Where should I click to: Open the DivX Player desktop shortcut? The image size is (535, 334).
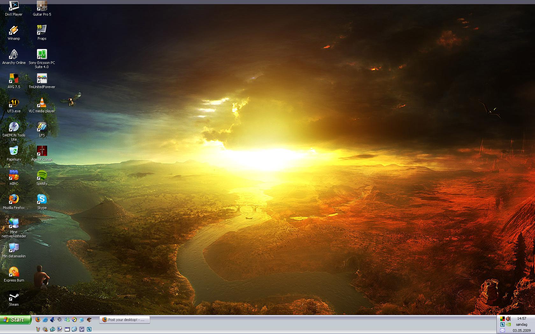point(14,8)
